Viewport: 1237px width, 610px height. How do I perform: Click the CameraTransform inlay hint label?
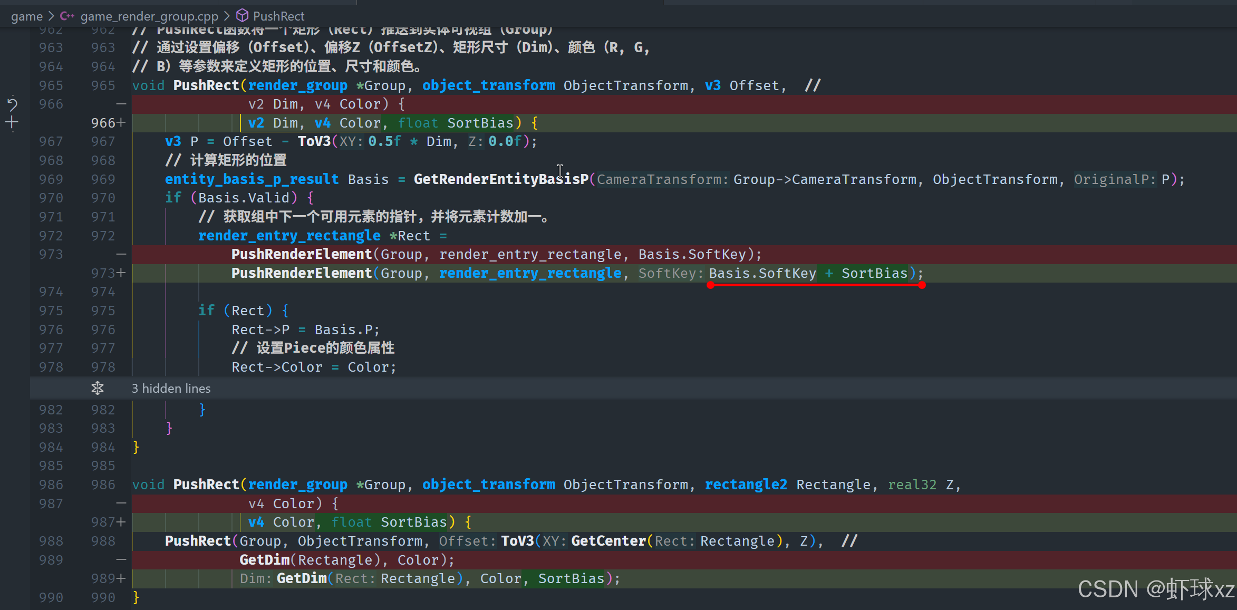(x=662, y=179)
